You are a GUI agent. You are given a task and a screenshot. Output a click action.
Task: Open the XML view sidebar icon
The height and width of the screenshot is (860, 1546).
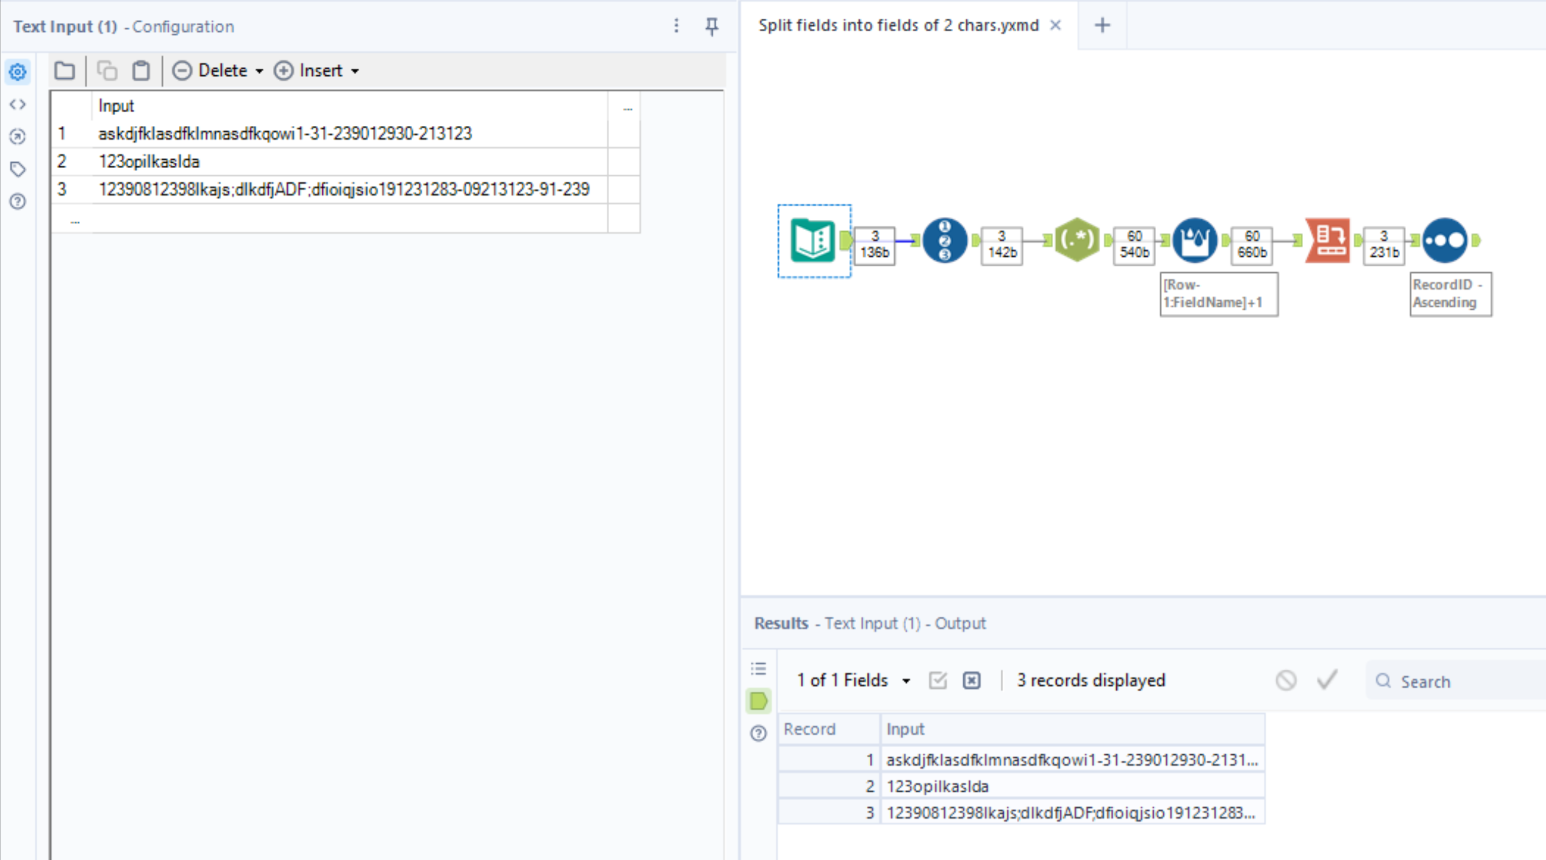tap(18, 105)
